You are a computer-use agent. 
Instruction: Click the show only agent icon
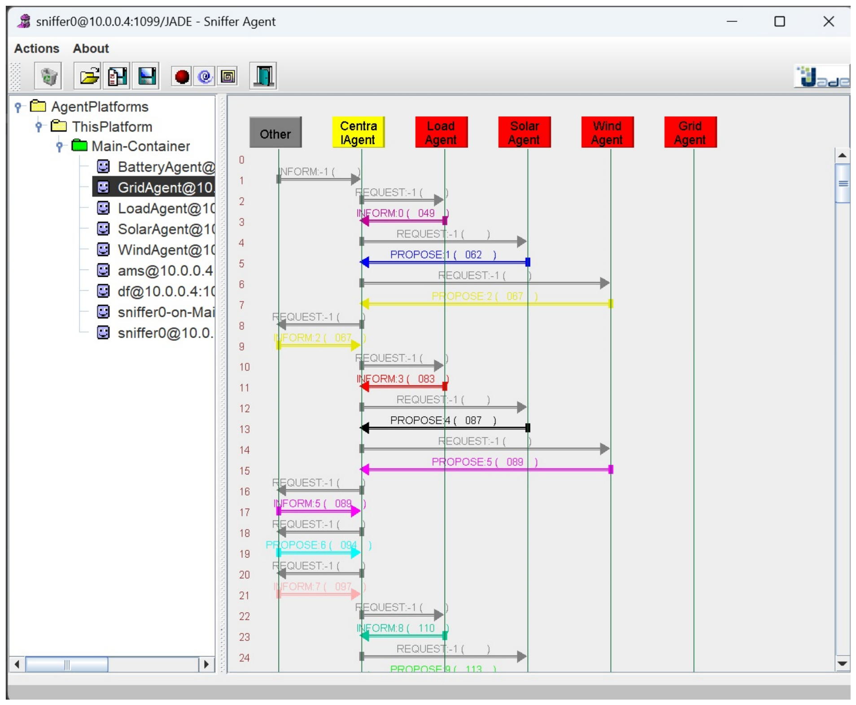point(227,77)
